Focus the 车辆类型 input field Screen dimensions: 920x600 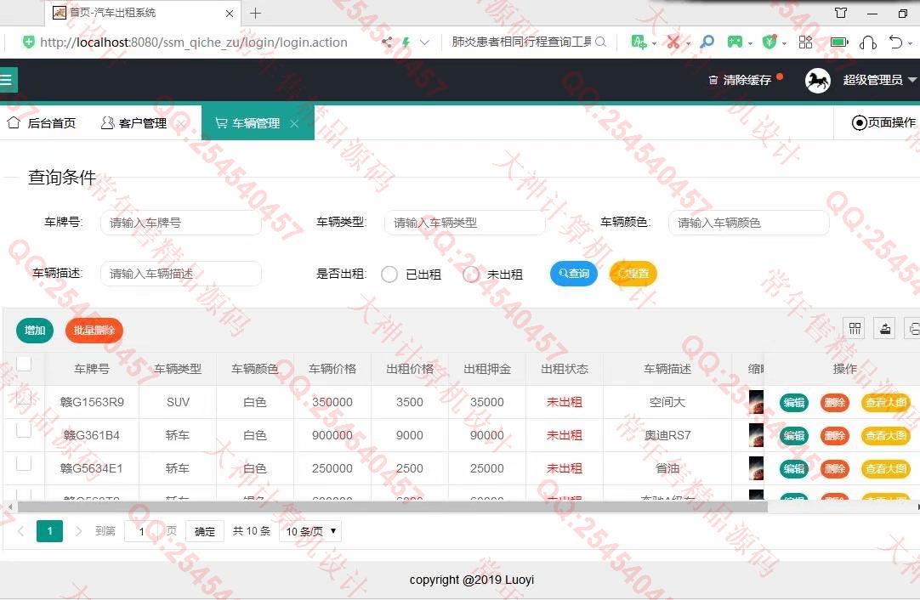tap(465, 223)
